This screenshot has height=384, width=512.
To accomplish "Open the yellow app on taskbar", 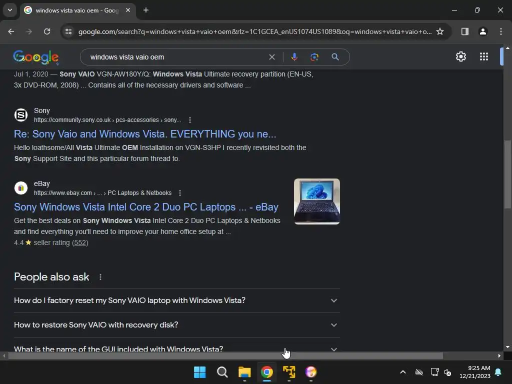I will coord(289,372).
